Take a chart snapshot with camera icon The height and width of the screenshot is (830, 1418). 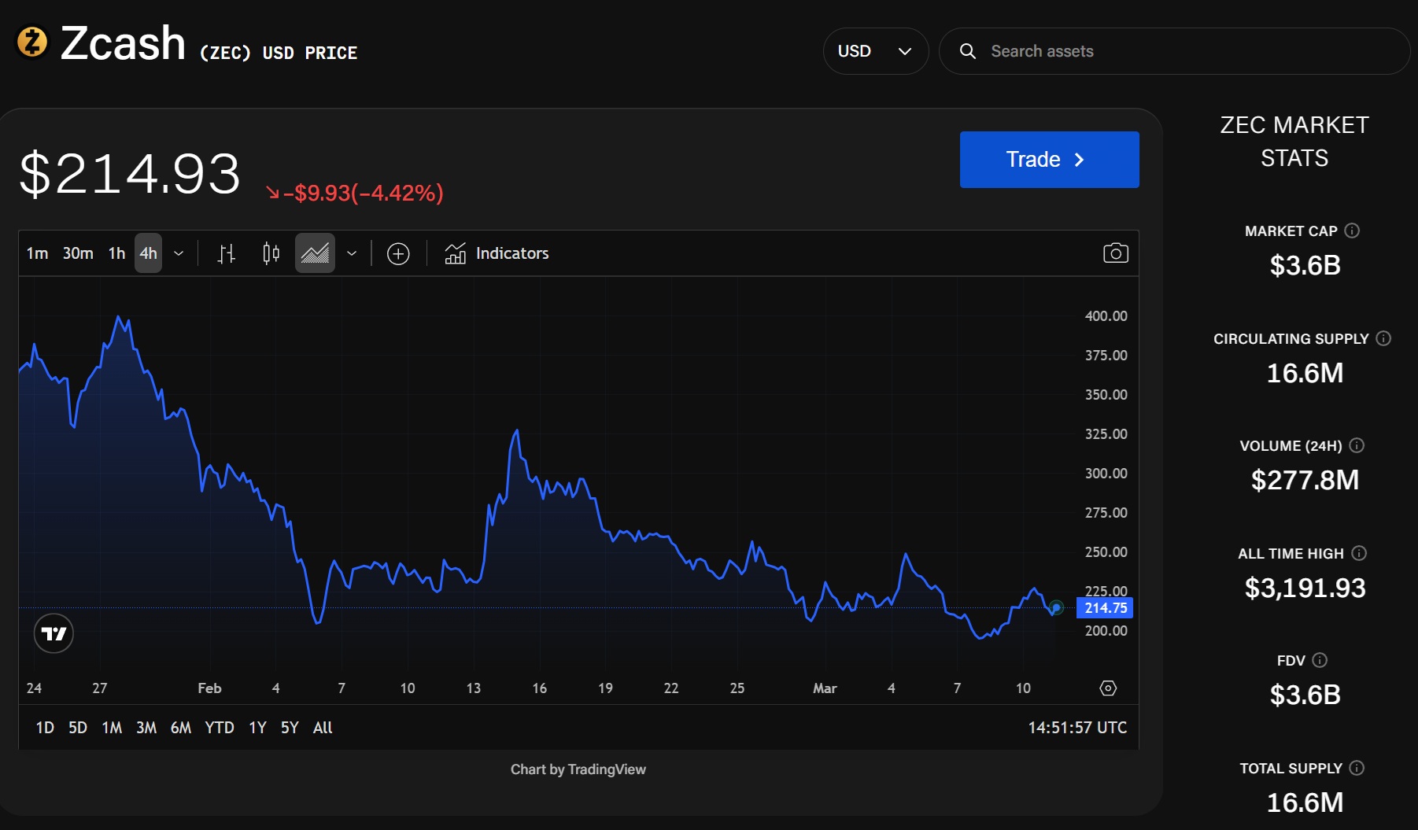click(1115, 253)
